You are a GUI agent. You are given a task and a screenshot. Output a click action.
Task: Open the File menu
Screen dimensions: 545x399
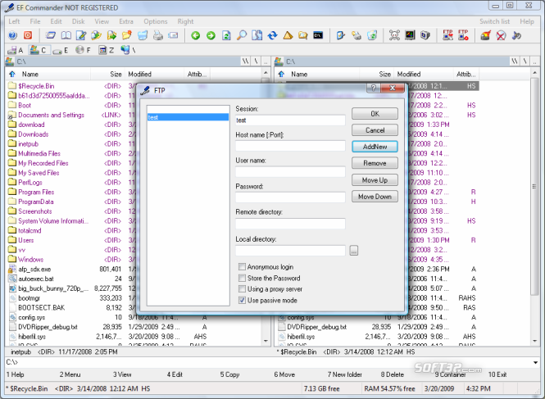click(x=35, y=21)
